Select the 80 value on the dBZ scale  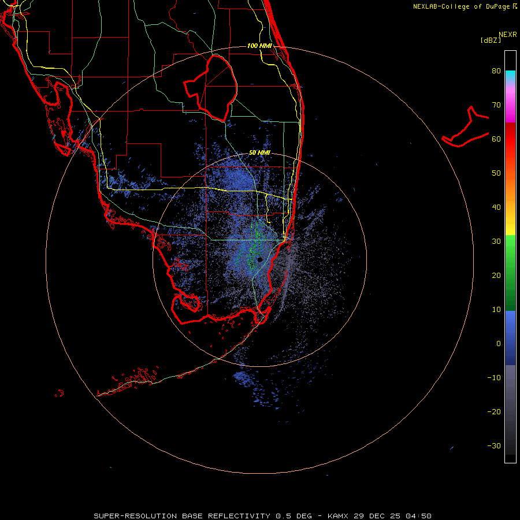(x=496, y=71)
